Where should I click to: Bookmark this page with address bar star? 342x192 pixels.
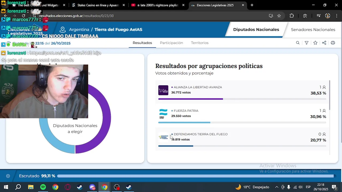pos(279,16)
